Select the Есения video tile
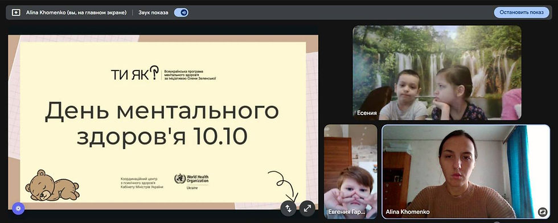Screen dimensions: 558x223 point(437,73)
